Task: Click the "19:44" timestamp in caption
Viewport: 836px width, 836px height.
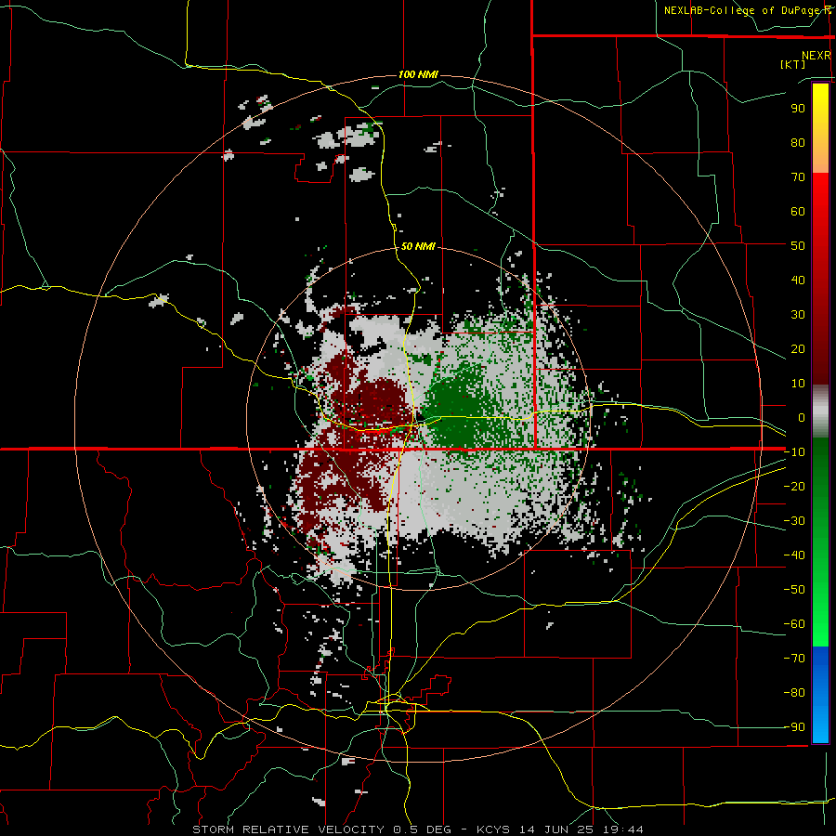Action: (x=623, y=829)
